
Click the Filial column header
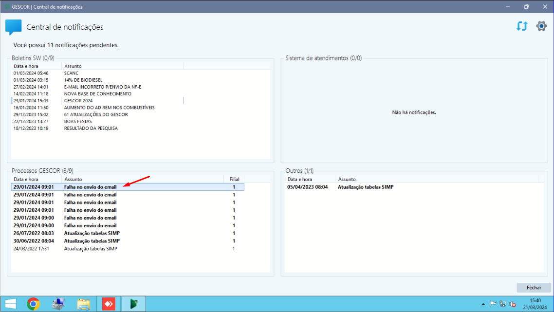[x=234, y=179]
